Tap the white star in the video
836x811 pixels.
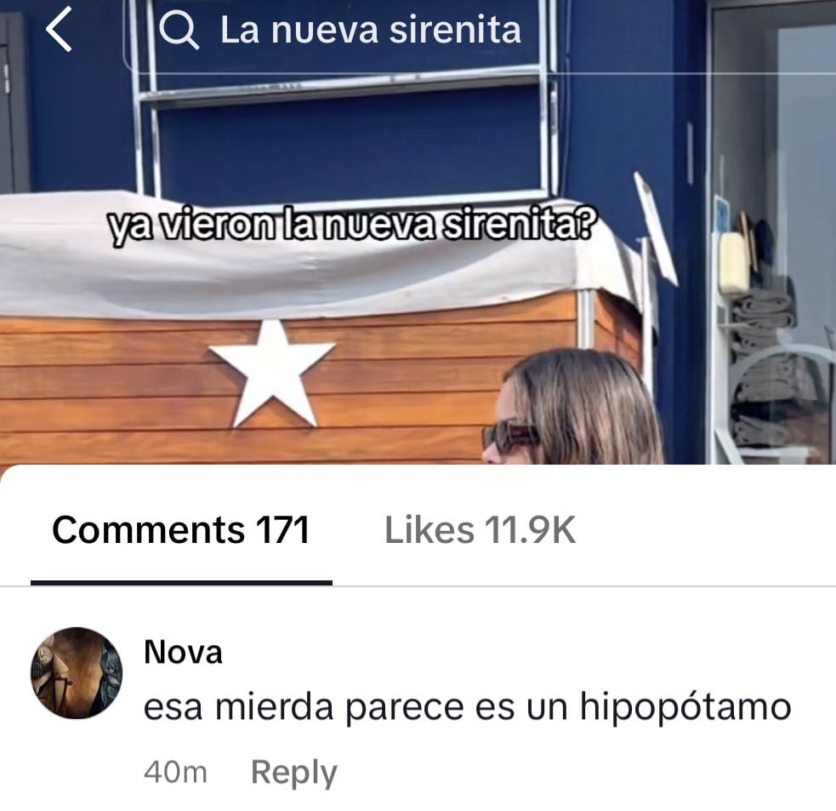[x=273, y=374]
